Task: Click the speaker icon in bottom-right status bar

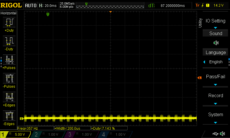Action: point(223,134)
